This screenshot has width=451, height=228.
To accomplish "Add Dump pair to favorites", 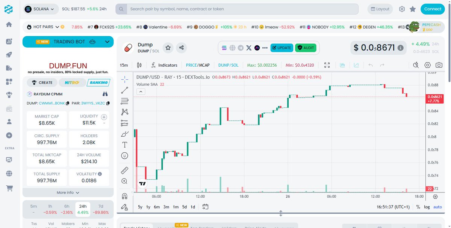I will tap(168, 48).
